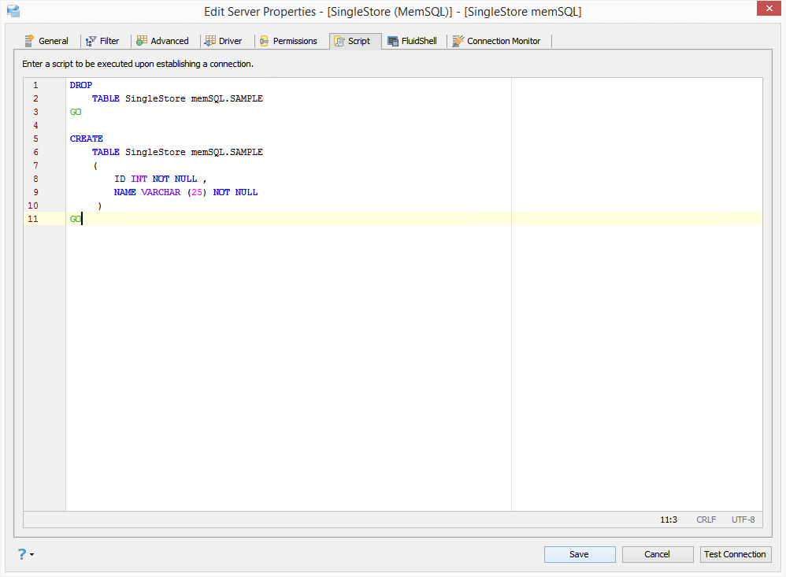Image resolution: width=786 pixels, height=577 pixels.
Task: Click line number 10 in the gutter
Action: pos(33,206)
